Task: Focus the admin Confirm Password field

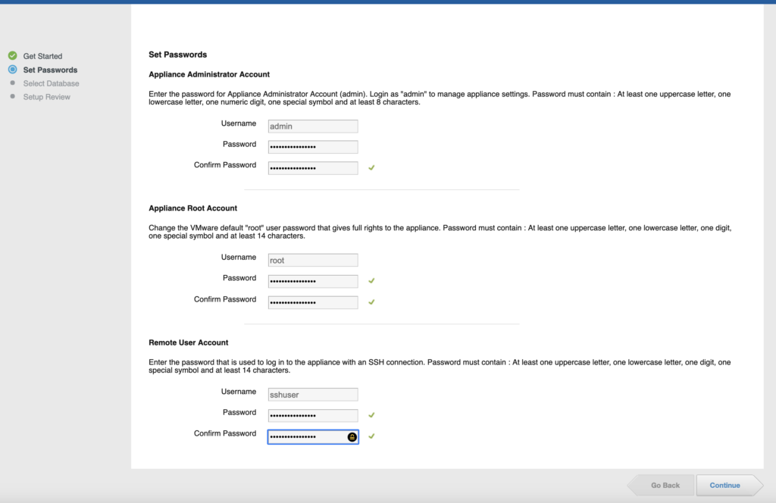Action: click(x=312, y=168)
